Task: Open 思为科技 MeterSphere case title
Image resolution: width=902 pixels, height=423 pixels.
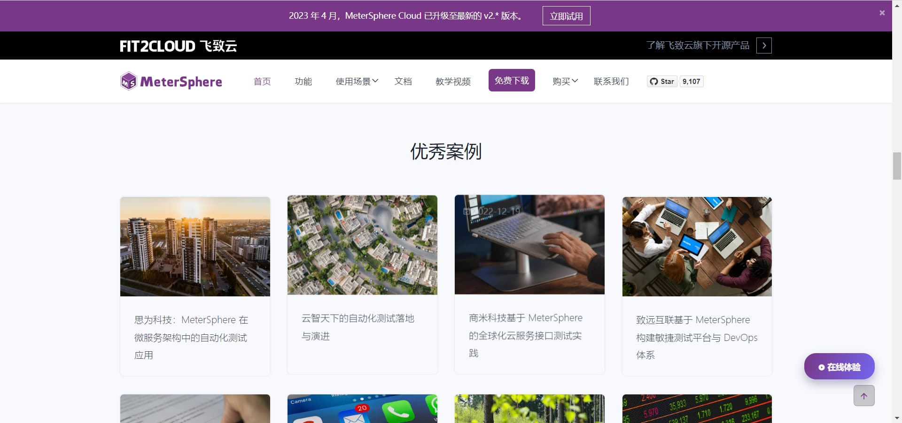Action: coord(191,338)
